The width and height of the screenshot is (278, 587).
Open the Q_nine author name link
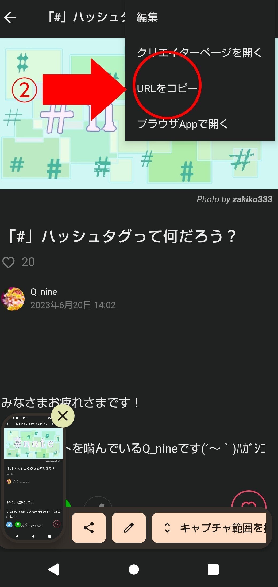44,292
